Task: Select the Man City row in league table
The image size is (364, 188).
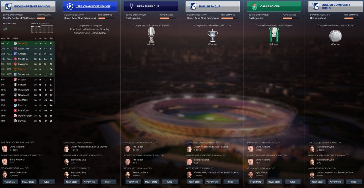Action: click(27, 43)
